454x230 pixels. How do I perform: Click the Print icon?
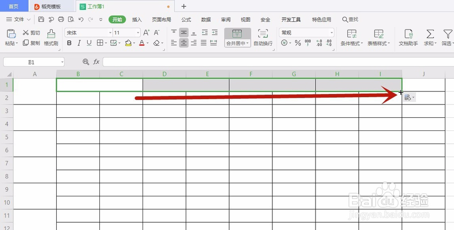[61, 20]
